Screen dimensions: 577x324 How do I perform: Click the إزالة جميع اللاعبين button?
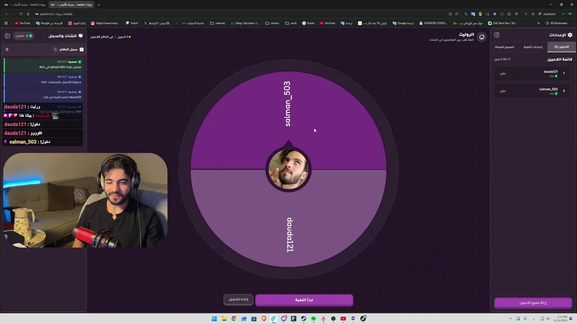click(533, 303)
